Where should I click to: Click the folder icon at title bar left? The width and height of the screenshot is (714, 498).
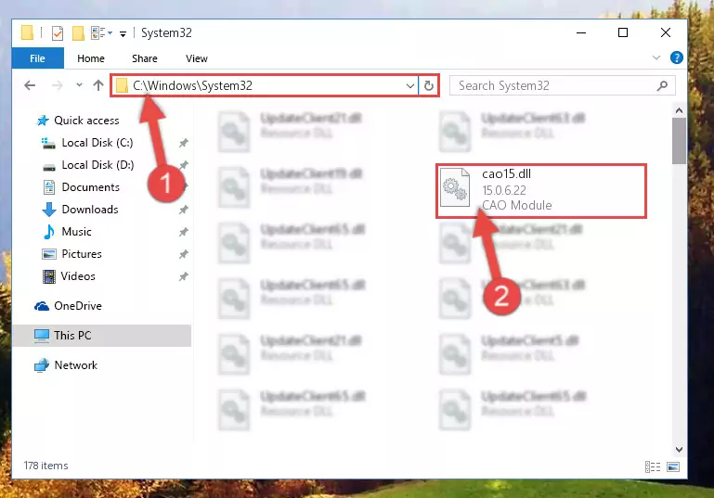(x=28, y=32)
